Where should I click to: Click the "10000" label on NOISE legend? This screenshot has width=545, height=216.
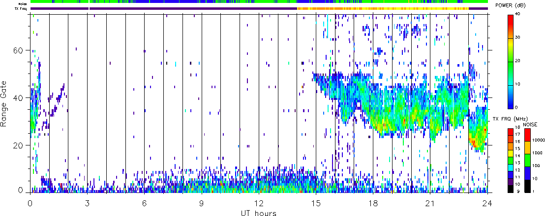538,141
